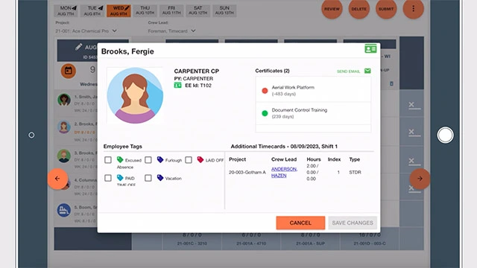Click the Send Email envelope icon
The height and width of the screenshot is (268, 477).
click(367, 71)
